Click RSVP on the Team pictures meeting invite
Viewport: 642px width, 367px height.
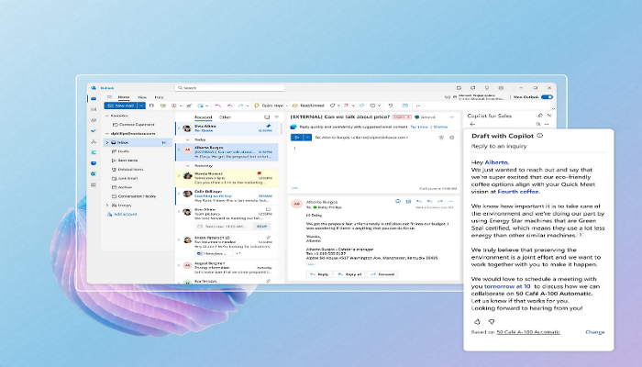pos(261,227)
